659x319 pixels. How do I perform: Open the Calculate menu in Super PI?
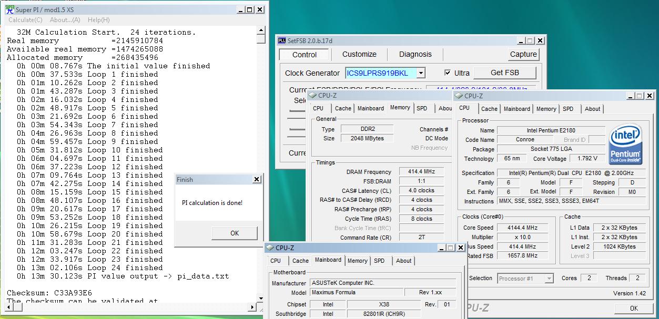25,20
